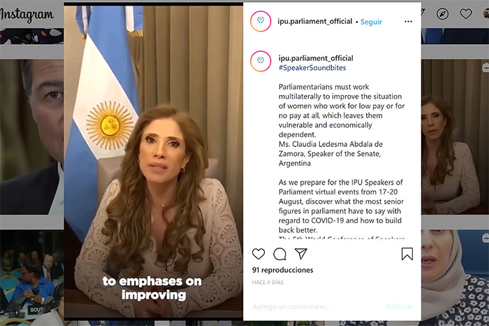489x326 pixels.
Task: Pause the video of the speaking woman
Action: pyautogui.click(x=154, y=161)
